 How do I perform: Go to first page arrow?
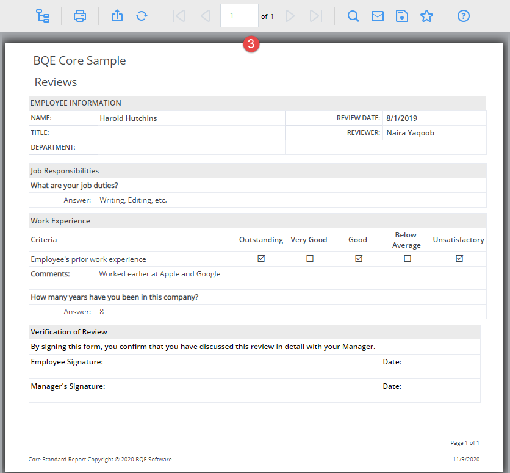pyautogui.click(x=179, y=16)
